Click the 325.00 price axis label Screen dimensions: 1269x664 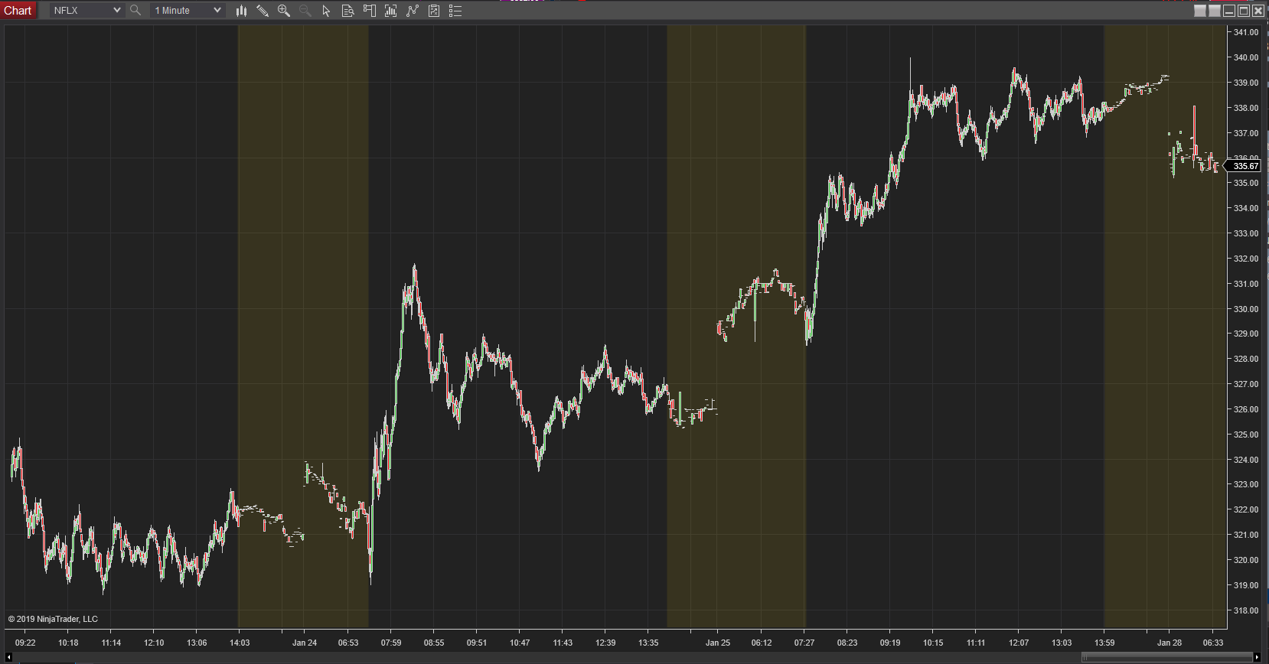coord(1246,435)
